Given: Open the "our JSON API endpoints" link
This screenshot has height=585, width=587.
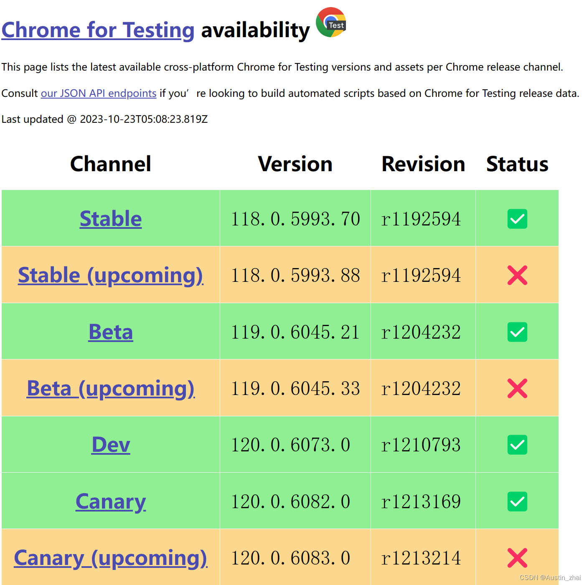Looking at the screenshot, I should pos(99,93).
